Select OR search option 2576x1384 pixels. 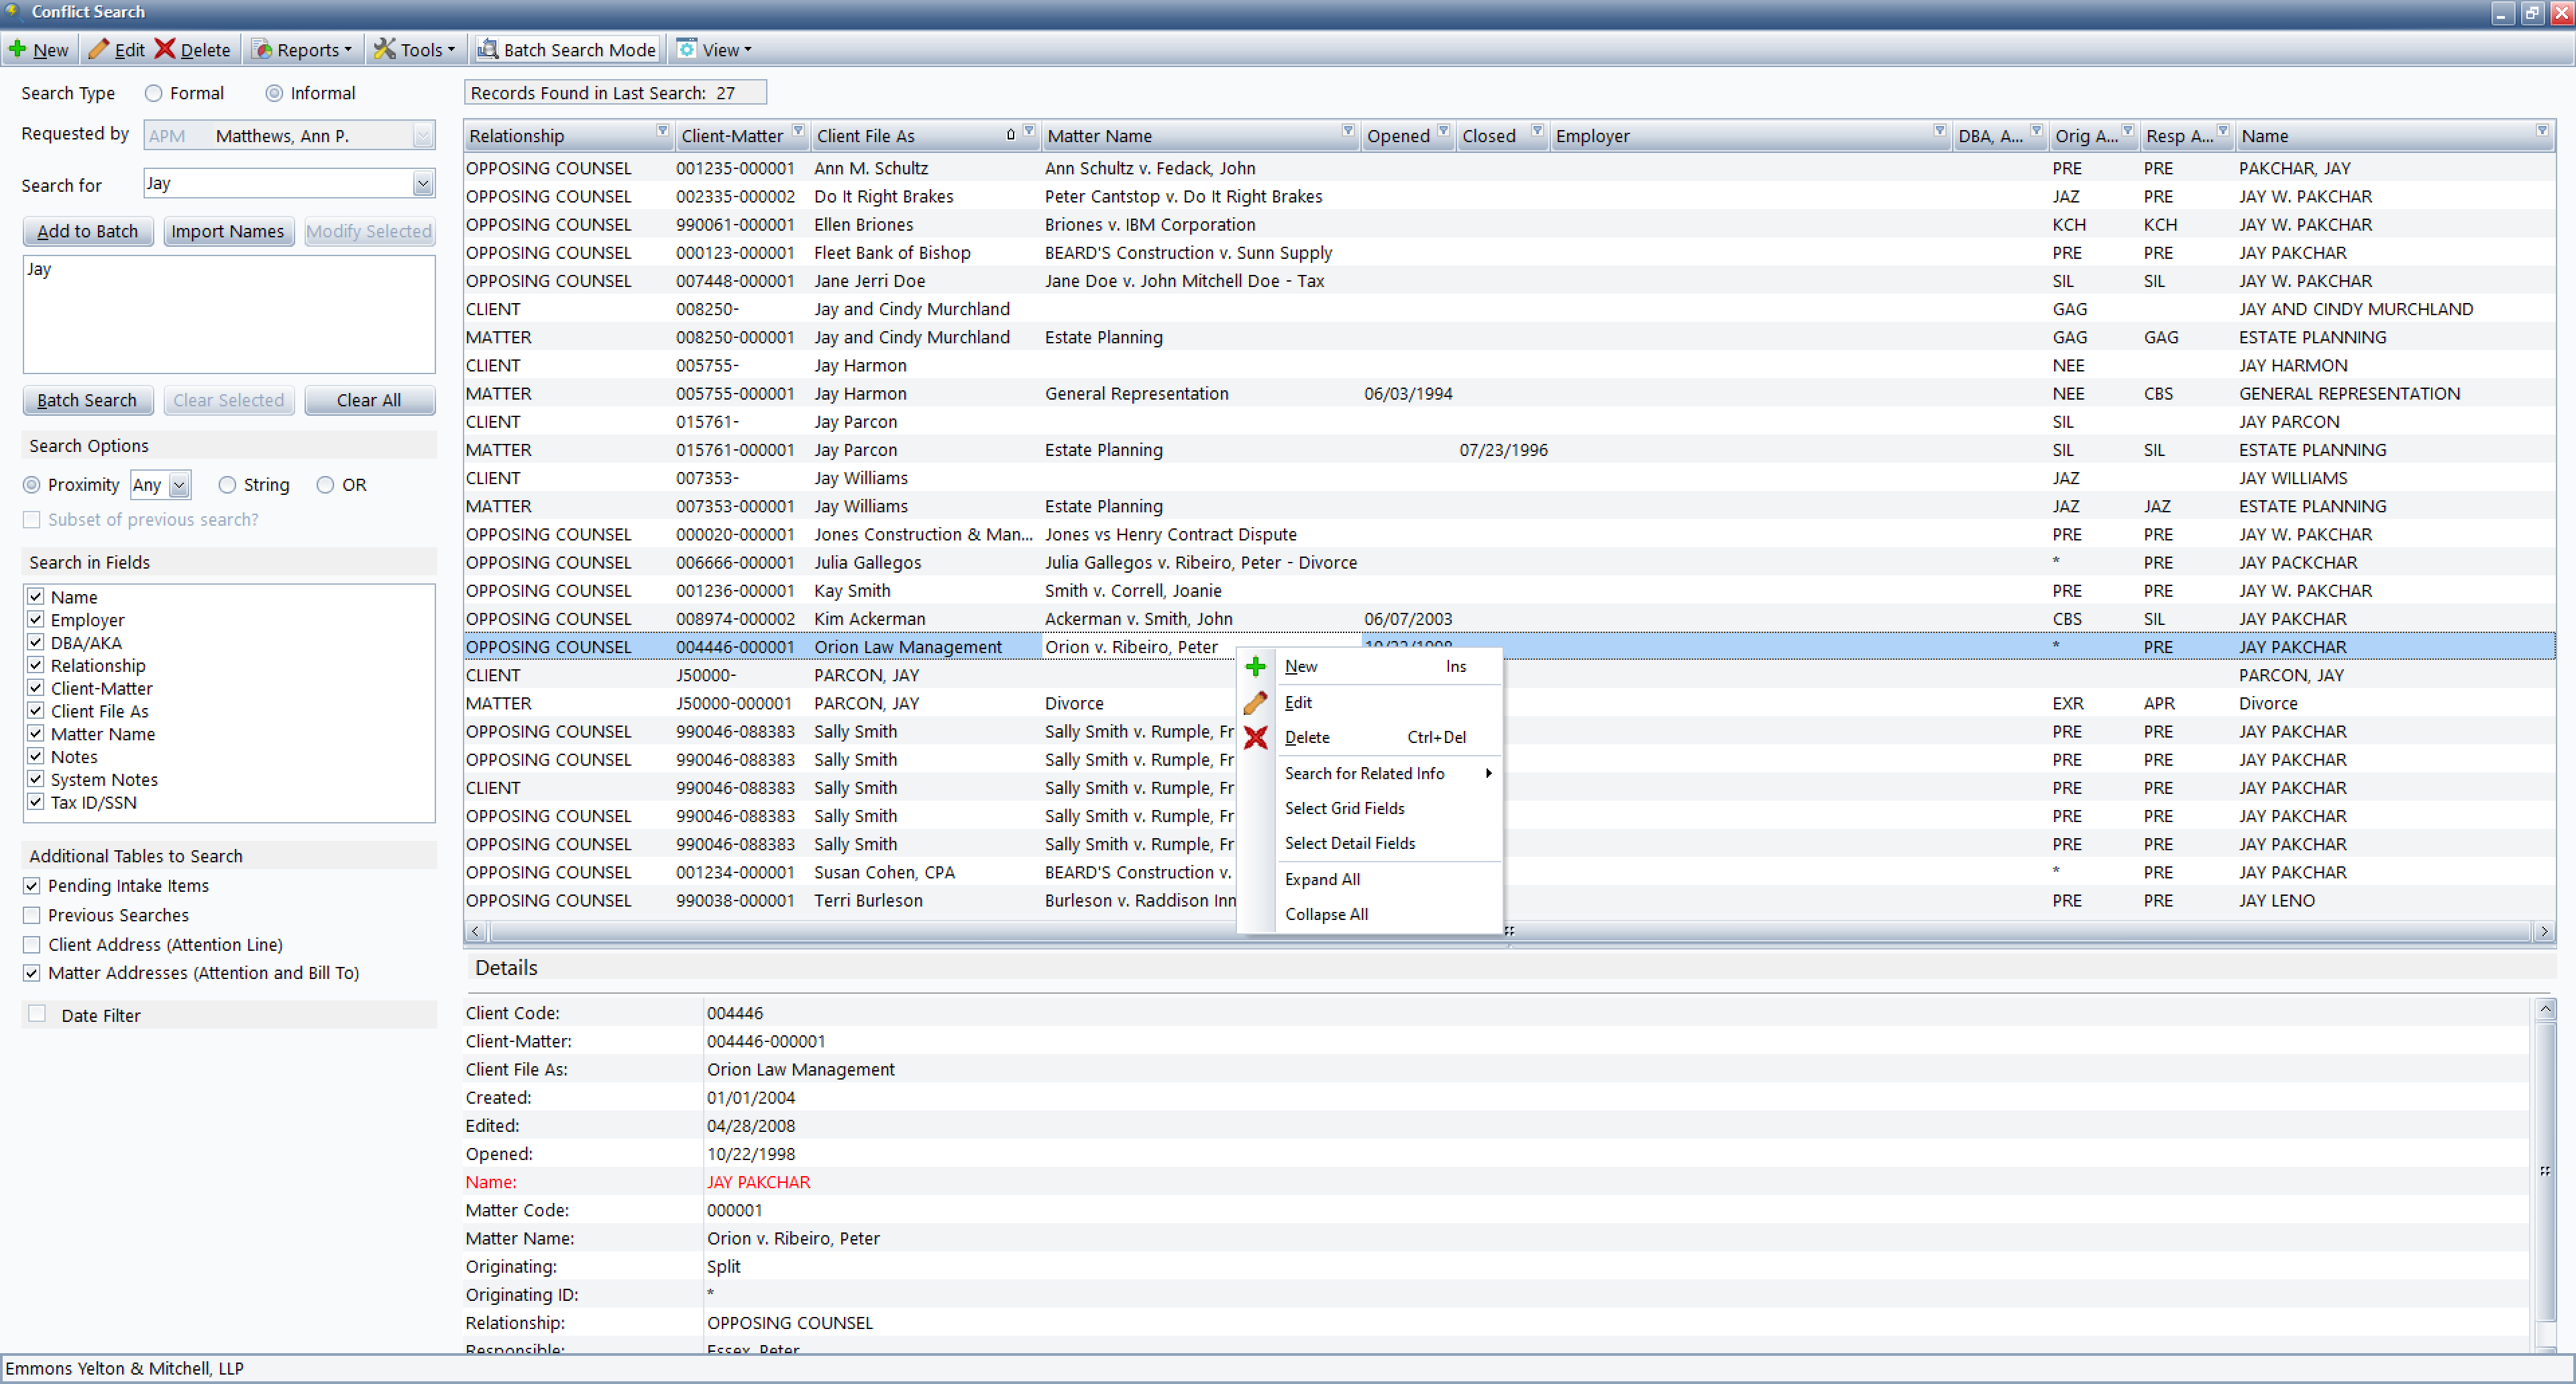(x=325, y=485)
